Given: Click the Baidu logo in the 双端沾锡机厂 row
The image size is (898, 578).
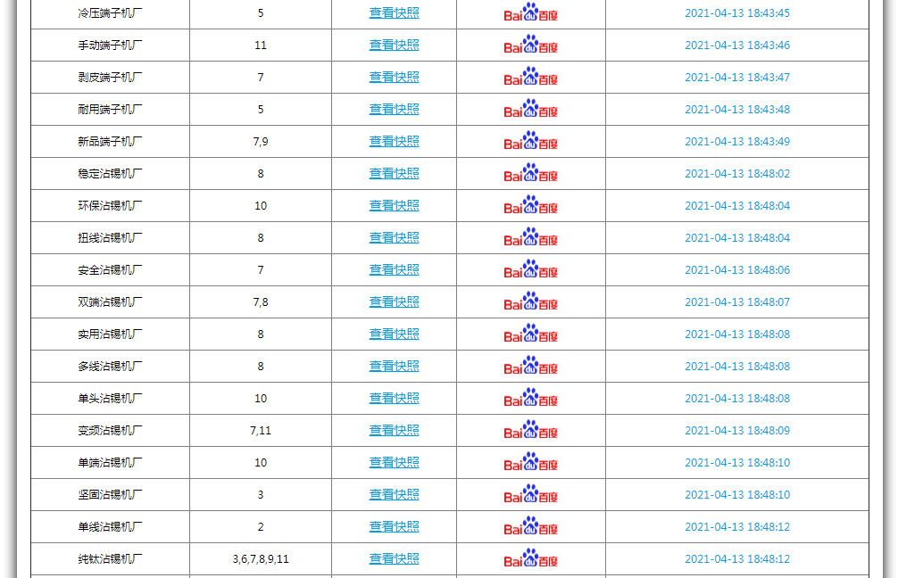Looking at the screenshot, I should [x=531, y=301].
